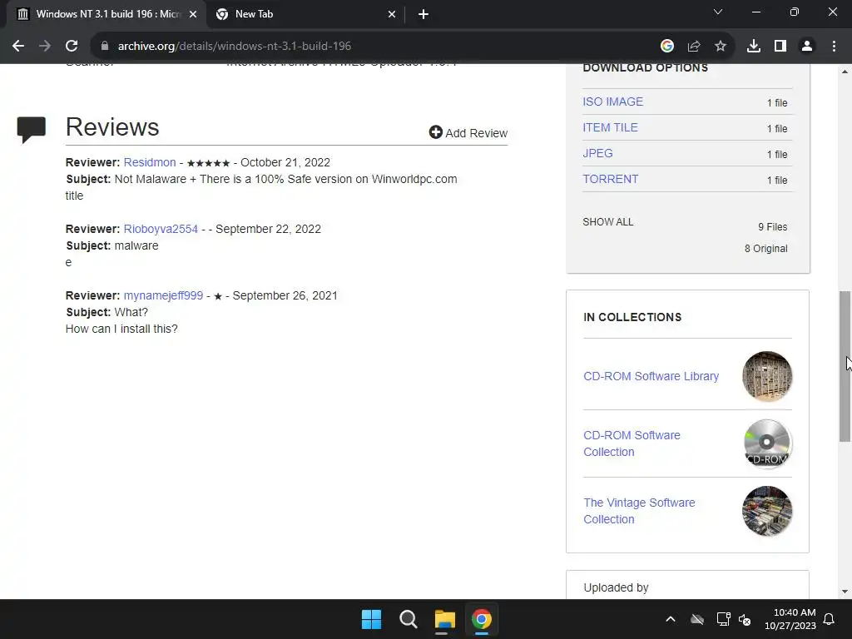Open a new tab with the plus button
Image resolution: width=852 pixels, height=639 pixels.
pos(424,15)
